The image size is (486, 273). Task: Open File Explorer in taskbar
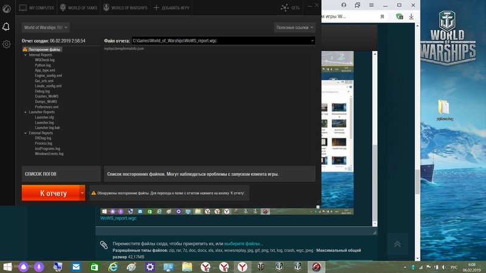click(187, 267)
